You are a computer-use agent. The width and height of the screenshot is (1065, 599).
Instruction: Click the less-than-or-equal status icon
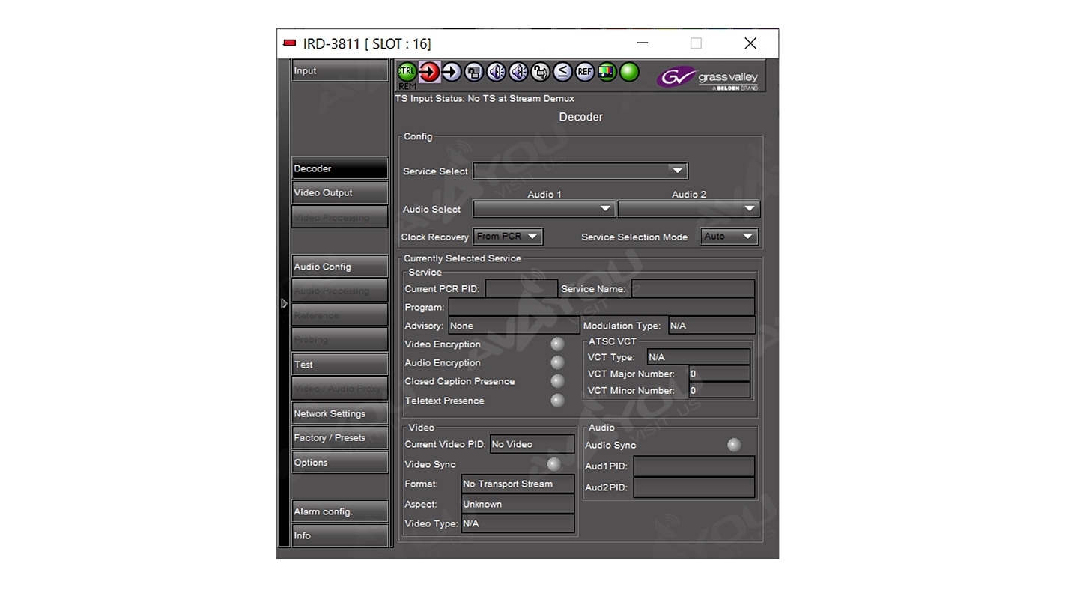click(x=562, y=72)
